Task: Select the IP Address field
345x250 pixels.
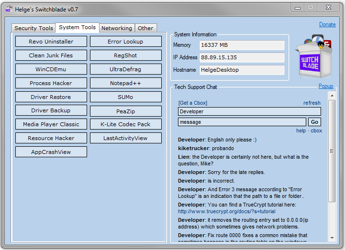Action: [242, 57]
